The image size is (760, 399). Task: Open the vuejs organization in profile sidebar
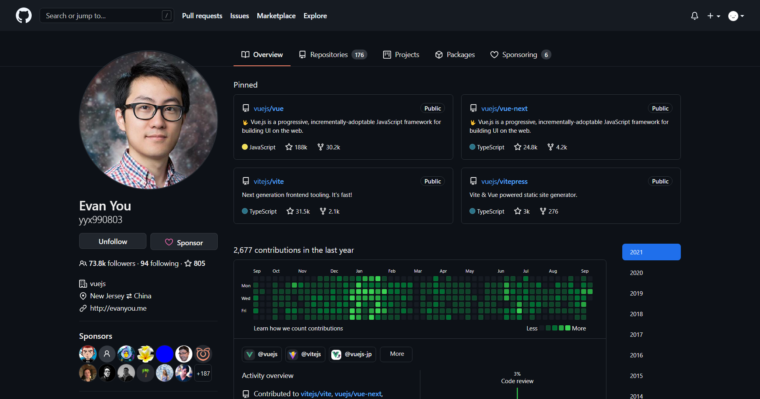pyautogui.click(x=98, y=284)
